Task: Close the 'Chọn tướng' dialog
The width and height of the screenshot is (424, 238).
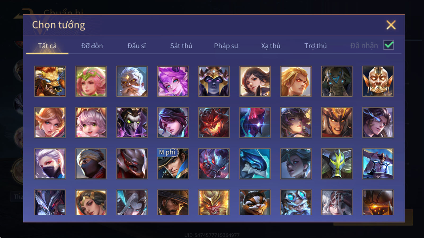Action: click(391, 25)
